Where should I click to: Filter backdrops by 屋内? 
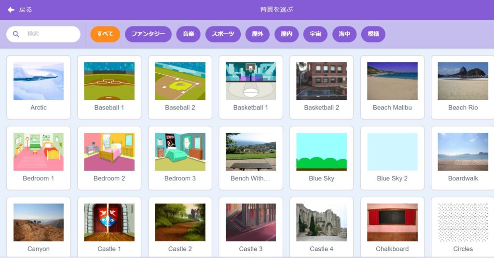coord(287,34)
